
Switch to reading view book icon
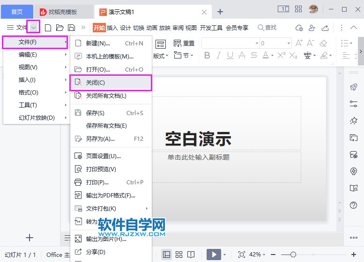pos(191,255)
